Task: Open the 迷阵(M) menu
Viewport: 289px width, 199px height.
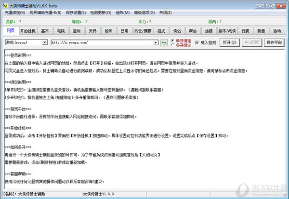Action: (122, 13)
